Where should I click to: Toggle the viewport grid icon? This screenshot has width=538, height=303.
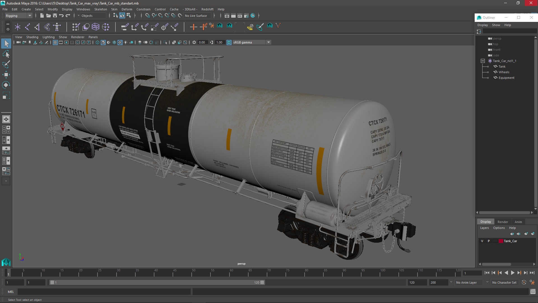click(x=55, y=42)
